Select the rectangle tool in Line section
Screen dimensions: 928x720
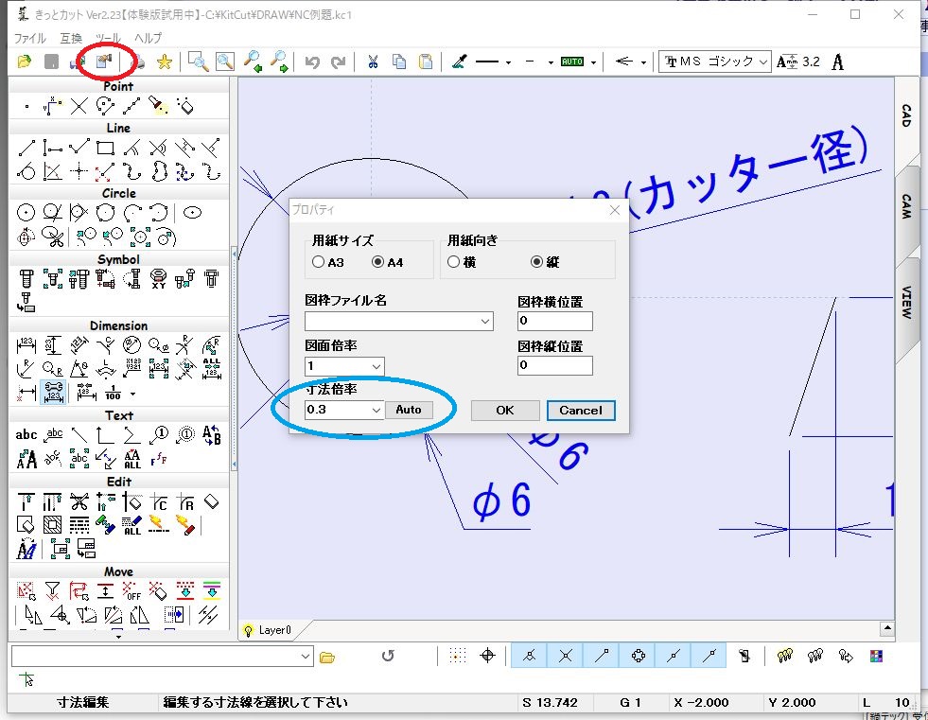coord(105,148)
